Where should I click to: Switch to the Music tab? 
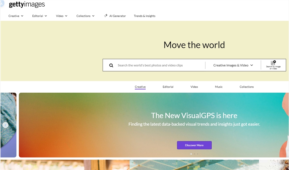point(219,87)
